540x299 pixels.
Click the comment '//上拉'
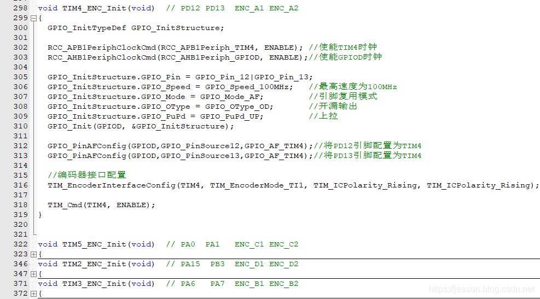pos(323,116)
